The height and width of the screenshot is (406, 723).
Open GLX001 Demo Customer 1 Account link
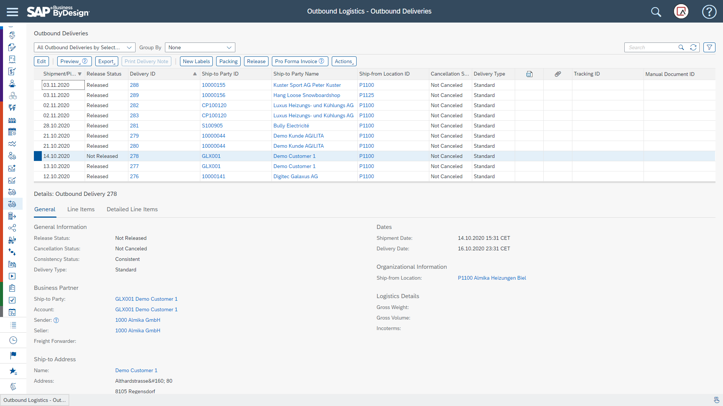click(x=146, y=310)
